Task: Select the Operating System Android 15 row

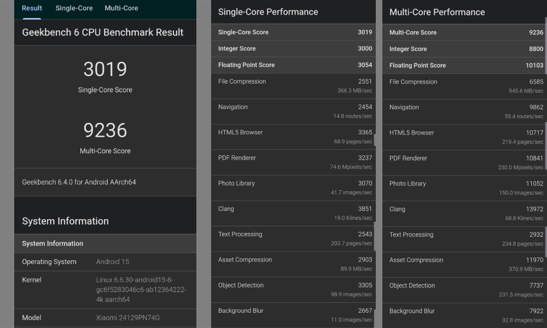Action: click(105, 261)
